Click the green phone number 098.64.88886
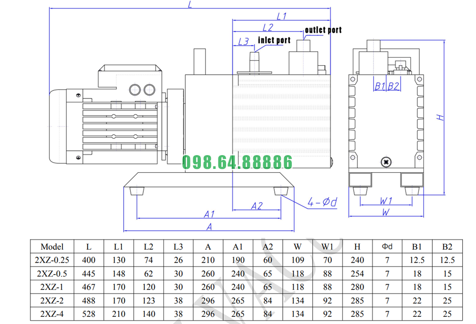 tap(237, 163)
